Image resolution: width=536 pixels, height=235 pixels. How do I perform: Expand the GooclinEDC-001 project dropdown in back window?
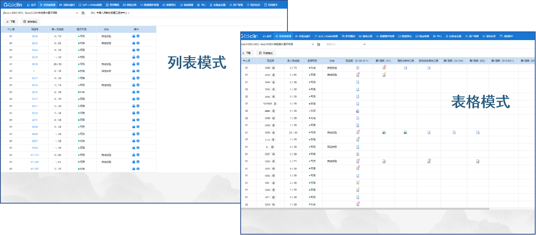76,13
